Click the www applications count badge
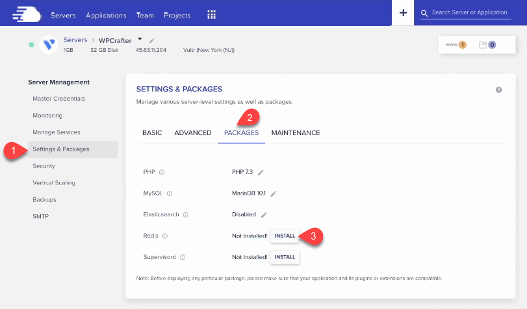Screen dimensions: 527x309 coord(456,45)
